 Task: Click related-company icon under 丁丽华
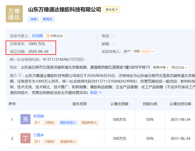click(37, 142)
